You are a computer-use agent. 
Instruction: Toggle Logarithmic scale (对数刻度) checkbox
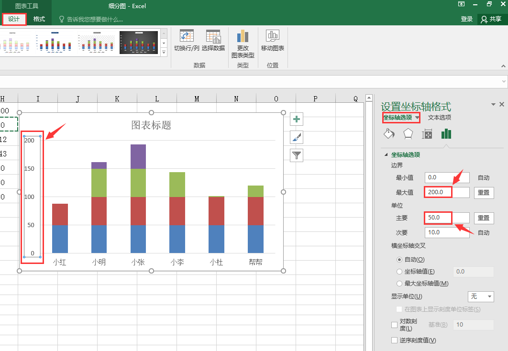tap(394, 325)
